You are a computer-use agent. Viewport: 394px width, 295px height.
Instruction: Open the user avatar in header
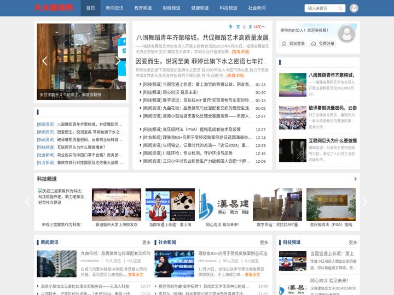[354, 8]
